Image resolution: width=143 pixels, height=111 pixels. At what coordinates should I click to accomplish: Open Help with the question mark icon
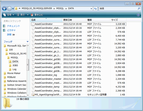pos(138,15)
